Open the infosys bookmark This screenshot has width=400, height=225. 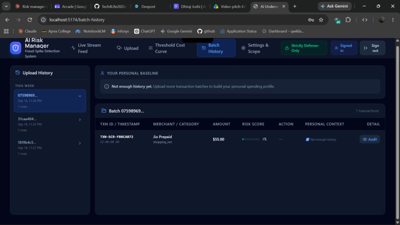[120, 31]
